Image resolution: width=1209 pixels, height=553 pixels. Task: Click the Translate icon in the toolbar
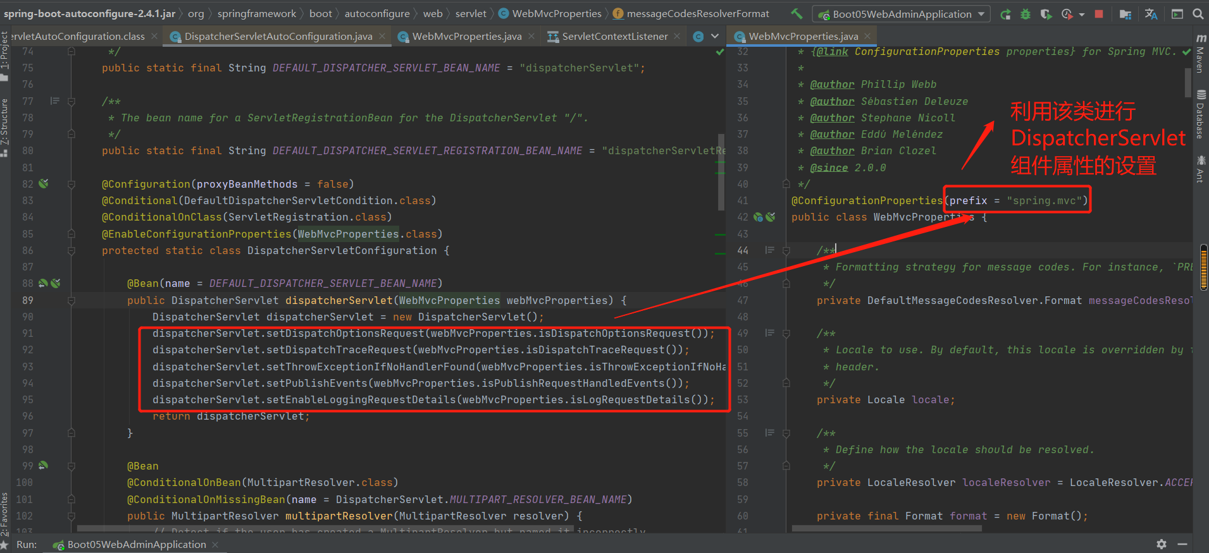tap(1151, 14)
